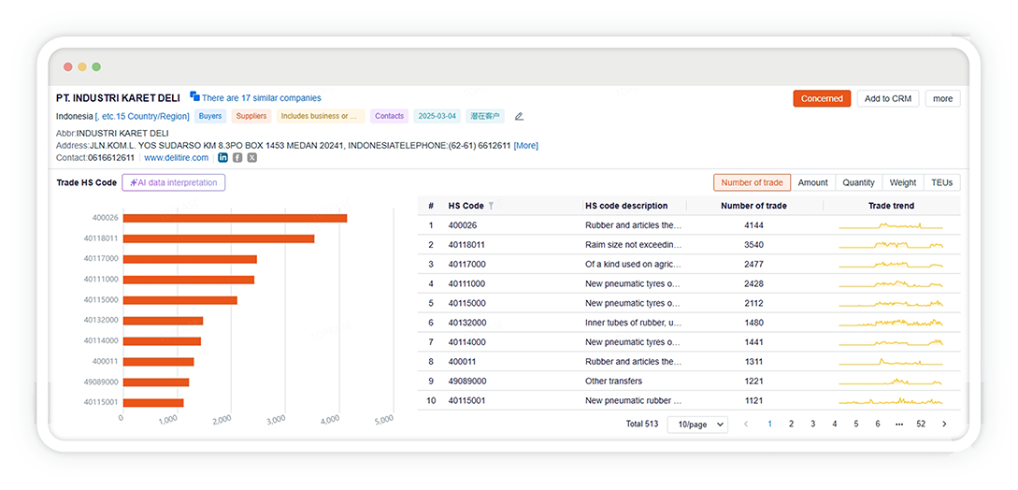Go to page 4
The image size is (1018, 490).
click(x=834, y=424)
